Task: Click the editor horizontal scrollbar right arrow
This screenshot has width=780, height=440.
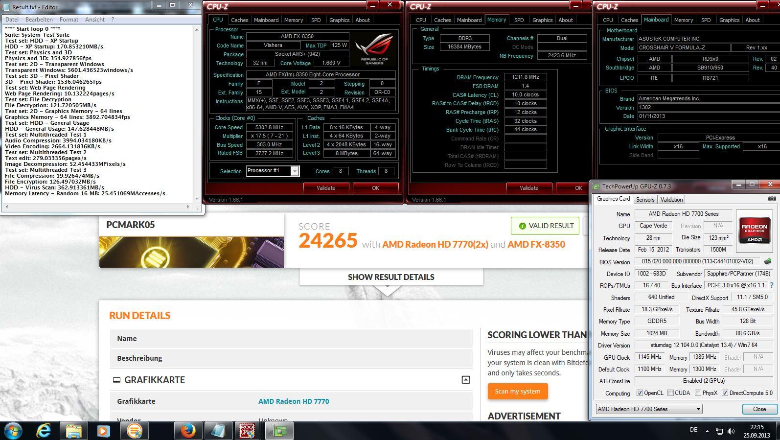Action: (188, 207)
